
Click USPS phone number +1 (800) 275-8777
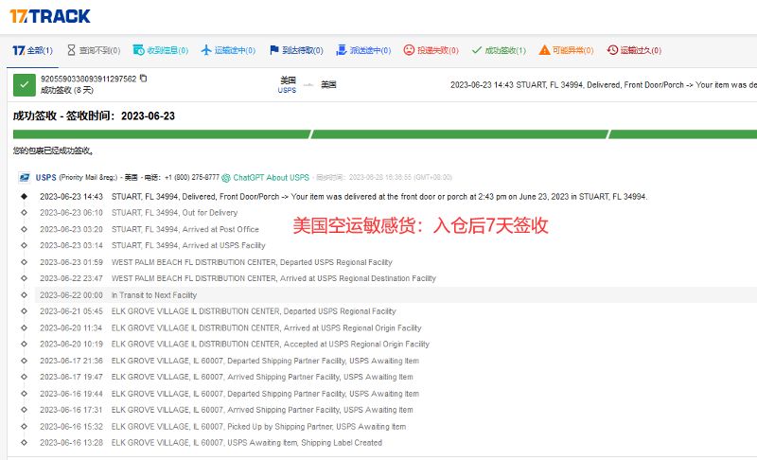click(x=192, y=178)
